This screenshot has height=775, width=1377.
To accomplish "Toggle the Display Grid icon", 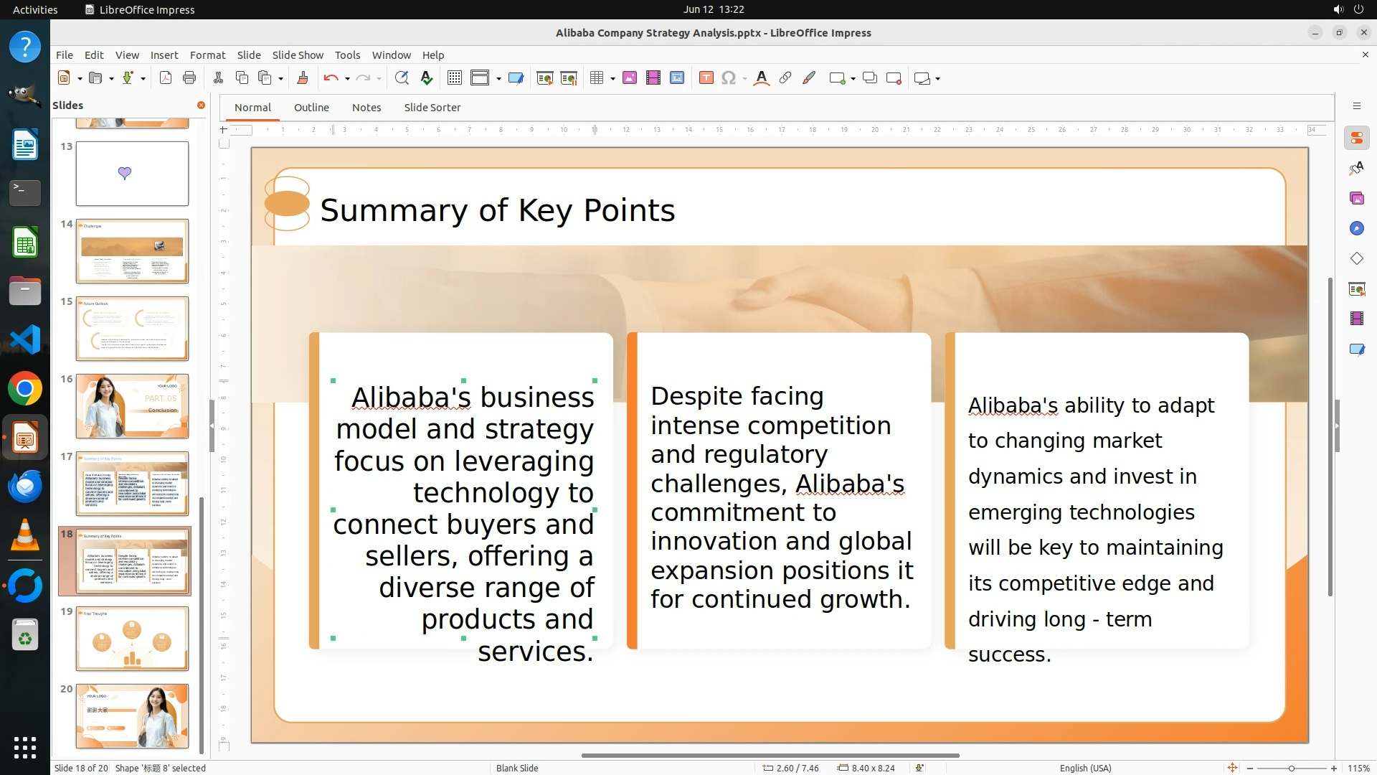I will (x=454, y=78).
